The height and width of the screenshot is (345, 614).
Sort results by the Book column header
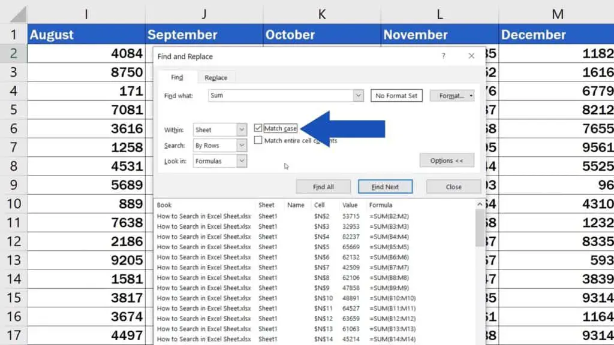click(x=164, y=205)
